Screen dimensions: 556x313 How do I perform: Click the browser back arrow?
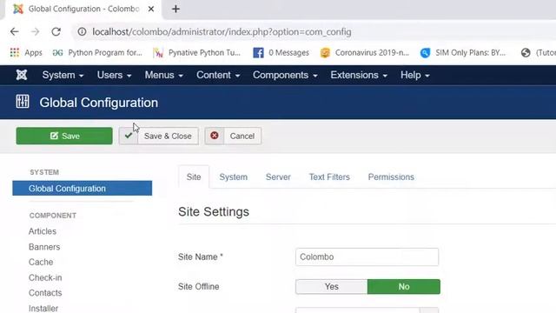pos(14,31)
